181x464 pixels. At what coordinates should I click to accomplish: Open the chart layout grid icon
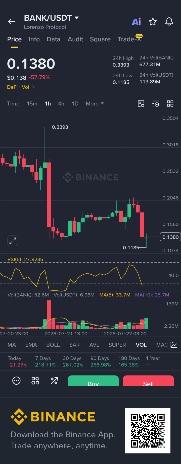[170, 104]
